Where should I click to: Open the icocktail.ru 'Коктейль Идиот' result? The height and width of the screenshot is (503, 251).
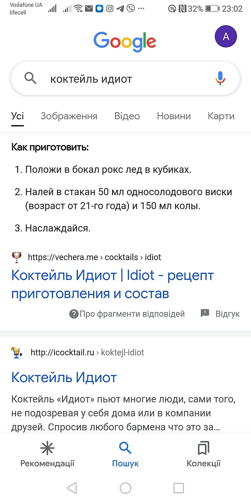64,377
